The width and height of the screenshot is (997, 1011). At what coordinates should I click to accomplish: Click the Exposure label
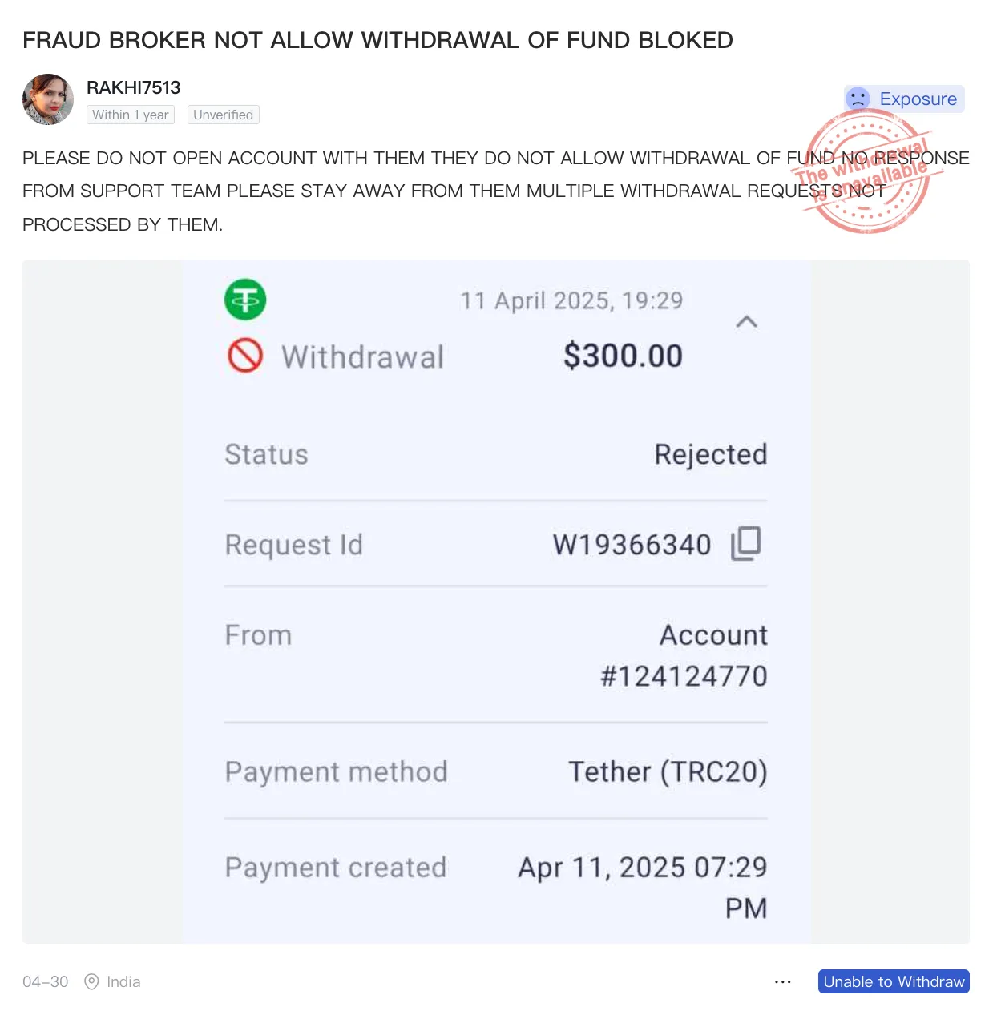pyautogui.click(x=918, y=99)
